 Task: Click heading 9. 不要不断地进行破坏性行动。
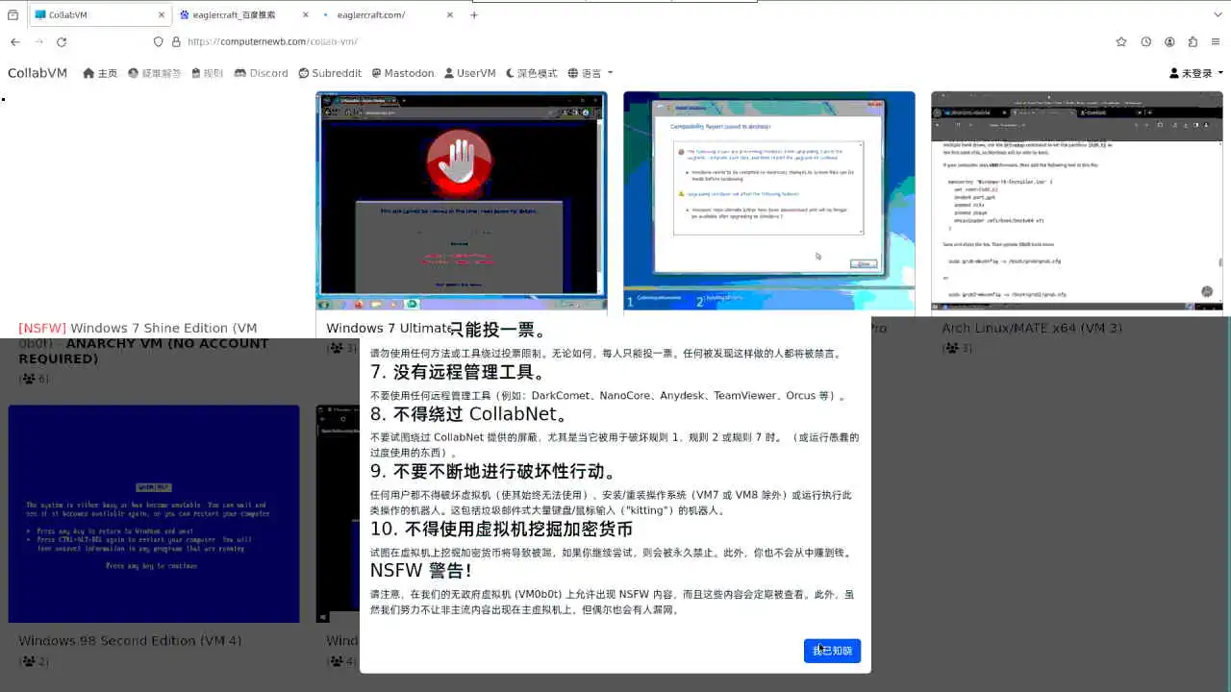click(493, 471)
